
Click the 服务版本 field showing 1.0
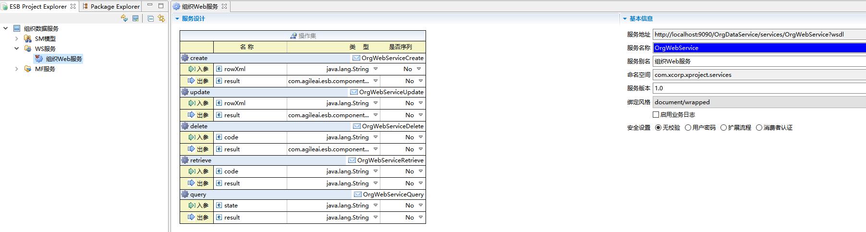759,88
